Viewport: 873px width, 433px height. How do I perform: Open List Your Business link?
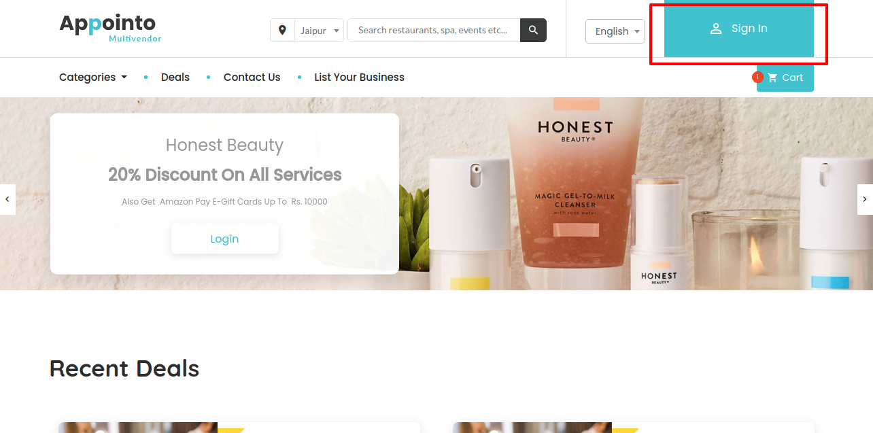359,77
